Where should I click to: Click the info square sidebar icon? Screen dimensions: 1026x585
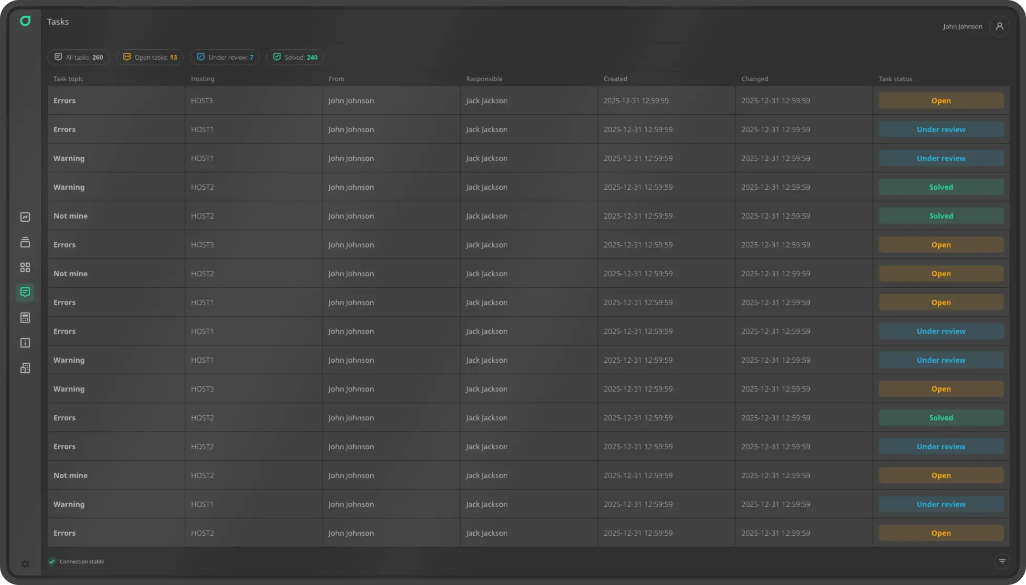click(25, 343)
